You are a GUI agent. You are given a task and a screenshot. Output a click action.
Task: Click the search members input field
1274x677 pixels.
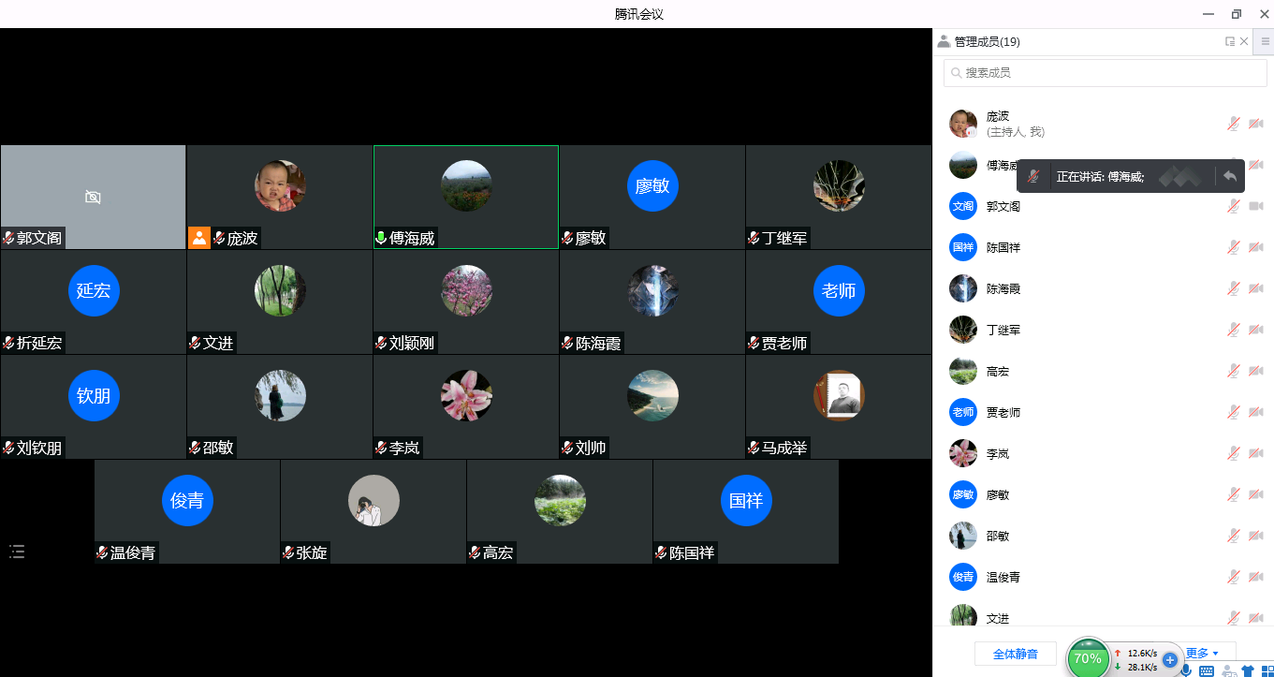(1105, 72)
